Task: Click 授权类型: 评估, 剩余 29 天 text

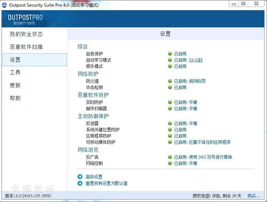Action: tap(217, 196)
